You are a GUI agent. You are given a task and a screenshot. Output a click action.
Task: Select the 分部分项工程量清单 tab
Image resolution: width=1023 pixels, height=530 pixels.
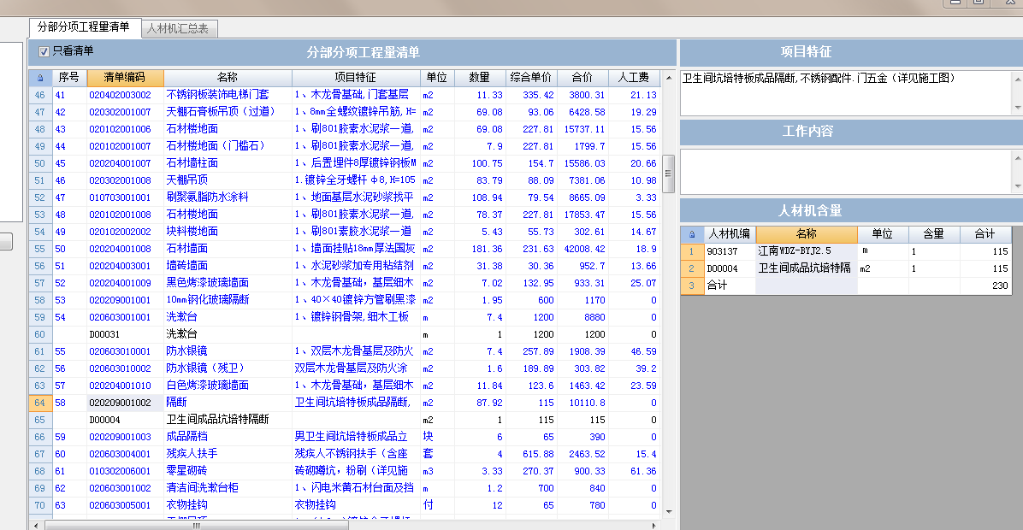click(x=84, y=26)
